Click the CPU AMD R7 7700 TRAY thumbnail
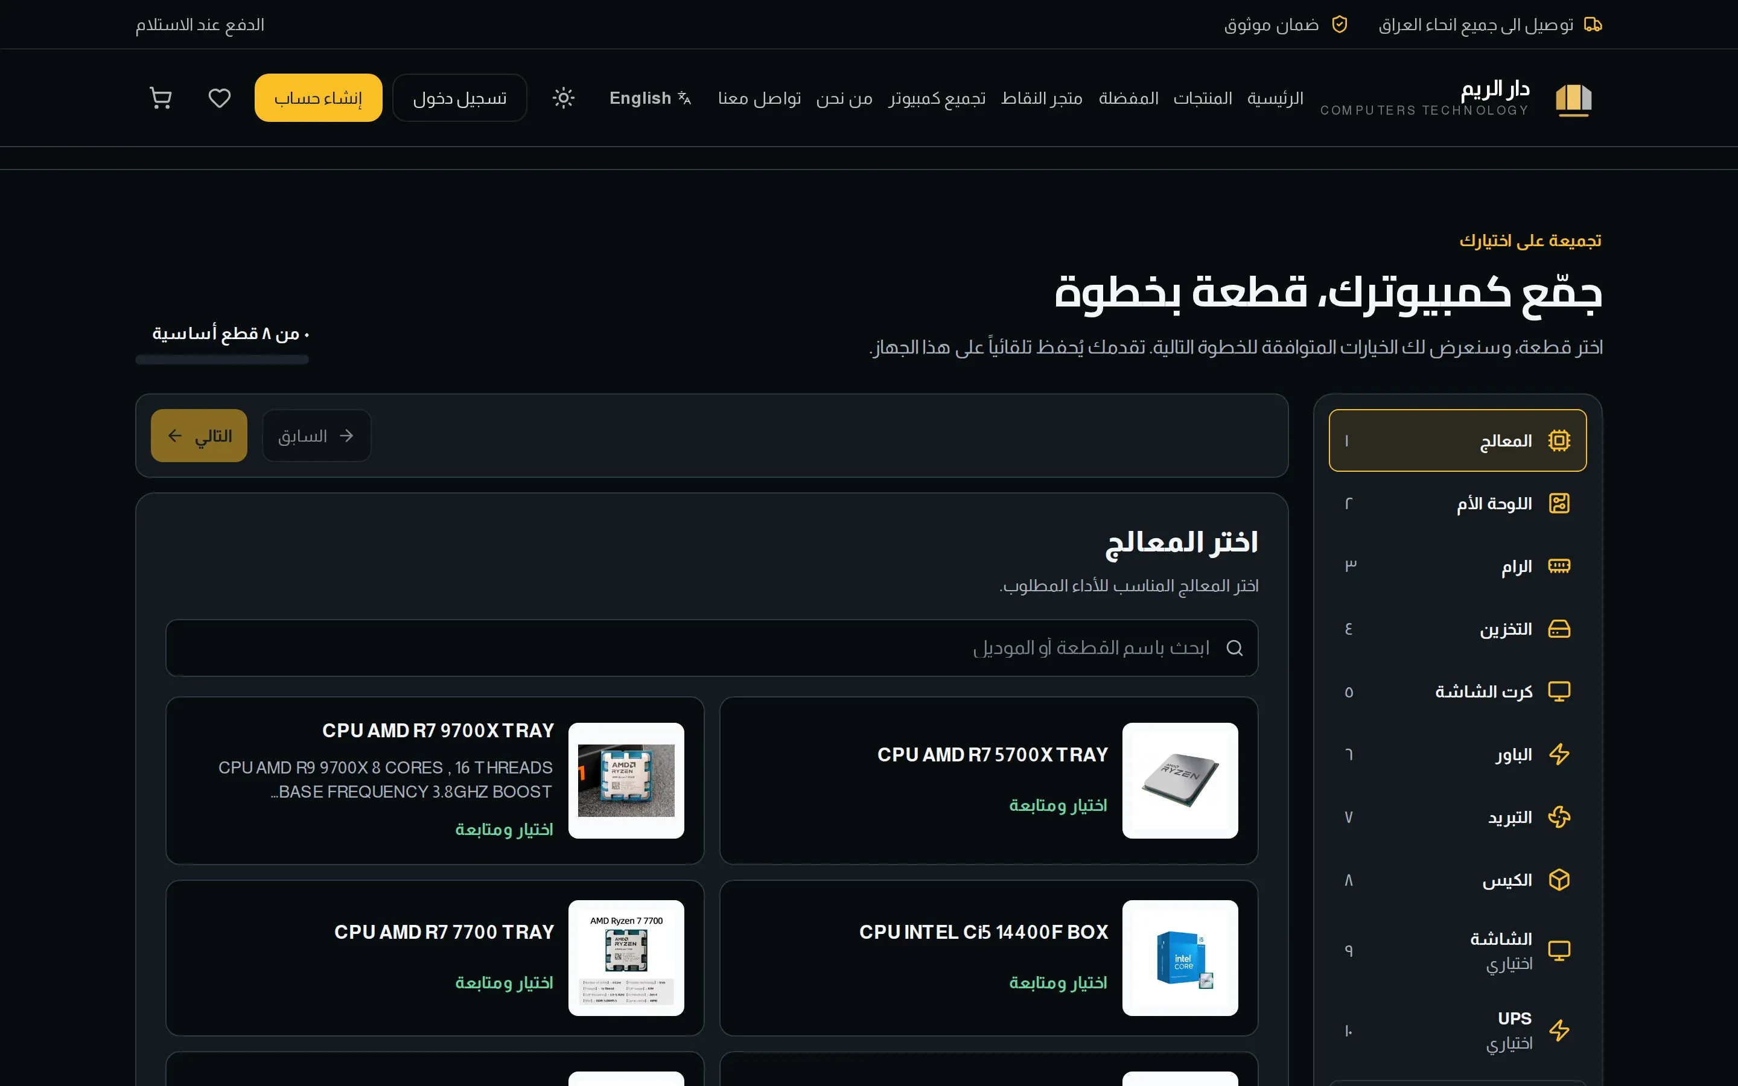This screenshot has width=1738, height=1086. tap(626, 958)
